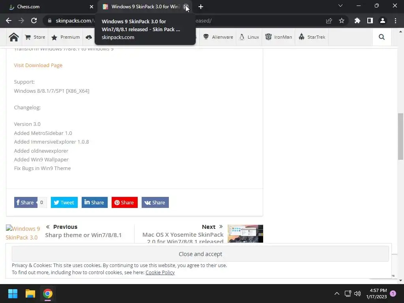Reload the page with refresh icon

[34, 21]
